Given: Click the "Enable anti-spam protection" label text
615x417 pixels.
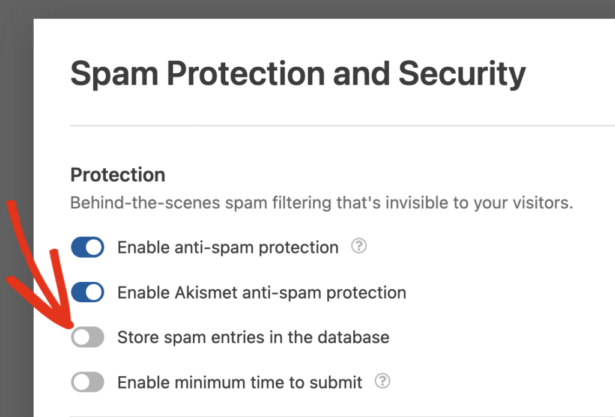Looking at the screenshot, I should tap(228, 248).
